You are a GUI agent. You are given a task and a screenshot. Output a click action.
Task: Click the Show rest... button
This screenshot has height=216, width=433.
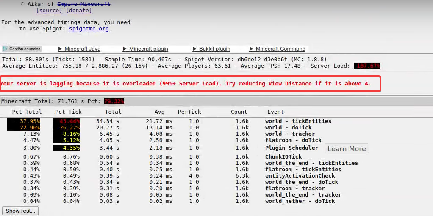[20, 211]
